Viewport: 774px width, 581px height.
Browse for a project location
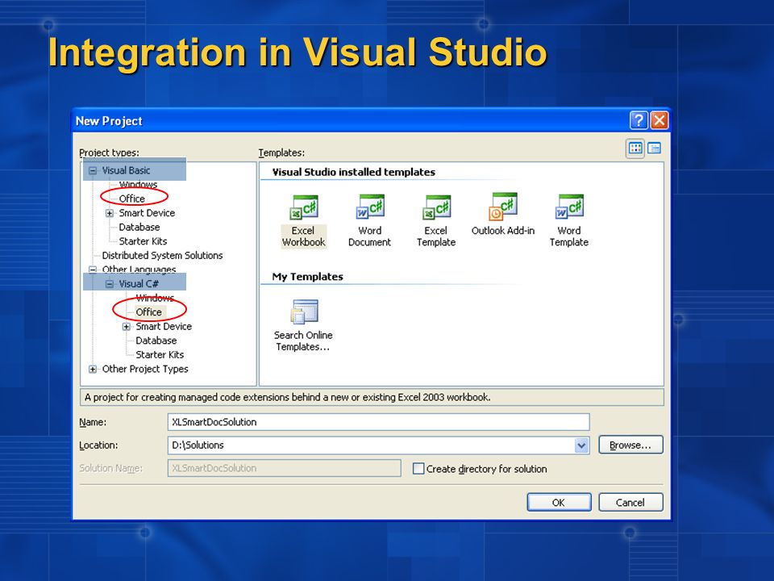click(630, 445)
